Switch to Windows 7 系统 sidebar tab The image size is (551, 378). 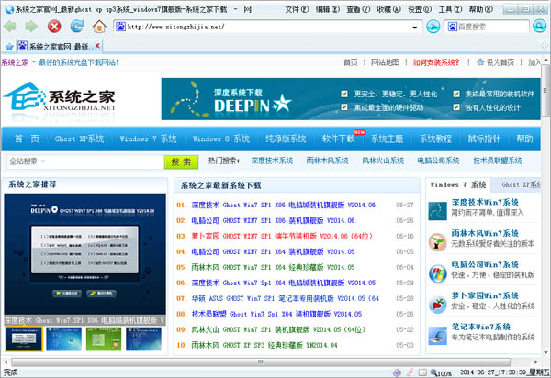[458, 184]
